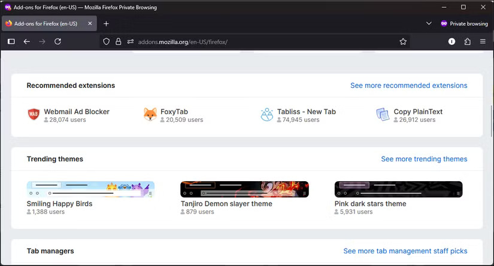Open the Extensions puzzle-piece icon
The width and height of the screenshot is (494, 266).
tap(467, 41)
